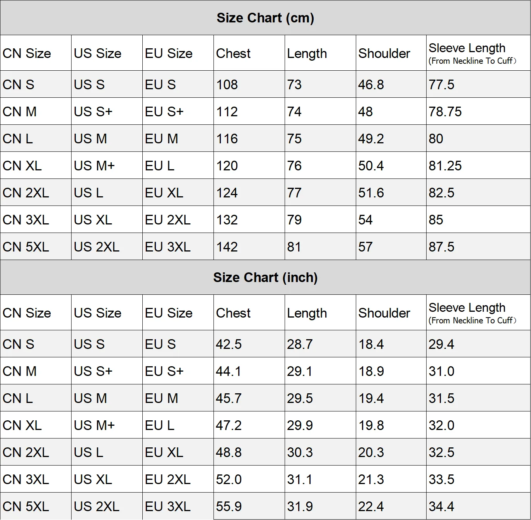Click the Size Chart (inch) title
531x520 pixels.
pos(265,277)
